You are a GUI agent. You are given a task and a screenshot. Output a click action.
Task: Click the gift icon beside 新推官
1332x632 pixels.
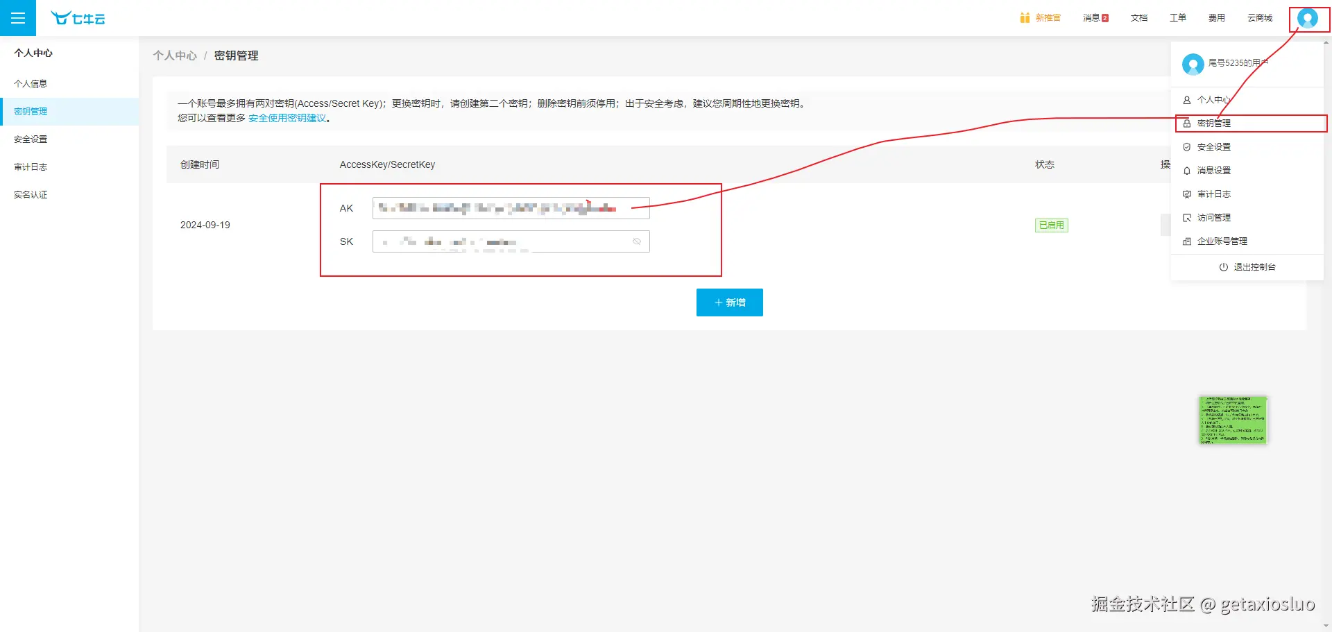(x=1025, y=18)
